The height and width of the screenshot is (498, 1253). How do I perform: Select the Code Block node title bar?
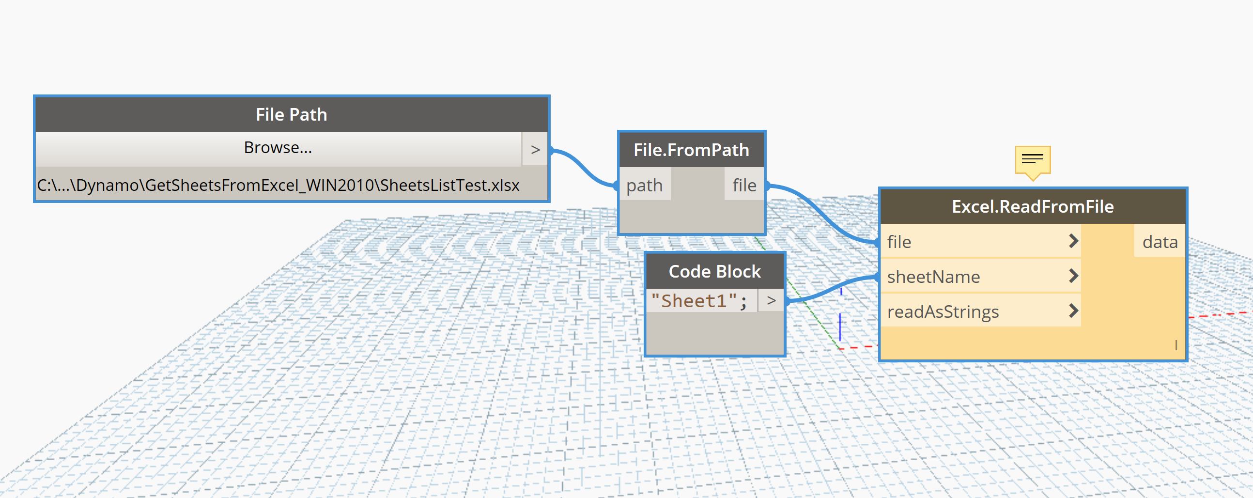714,271
